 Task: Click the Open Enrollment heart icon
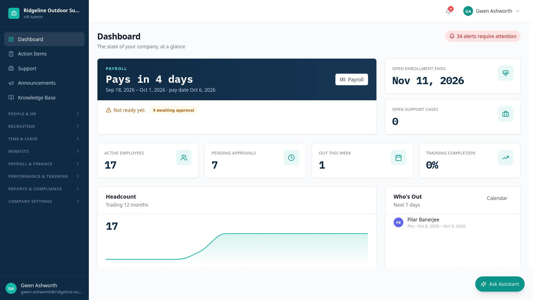506,73
